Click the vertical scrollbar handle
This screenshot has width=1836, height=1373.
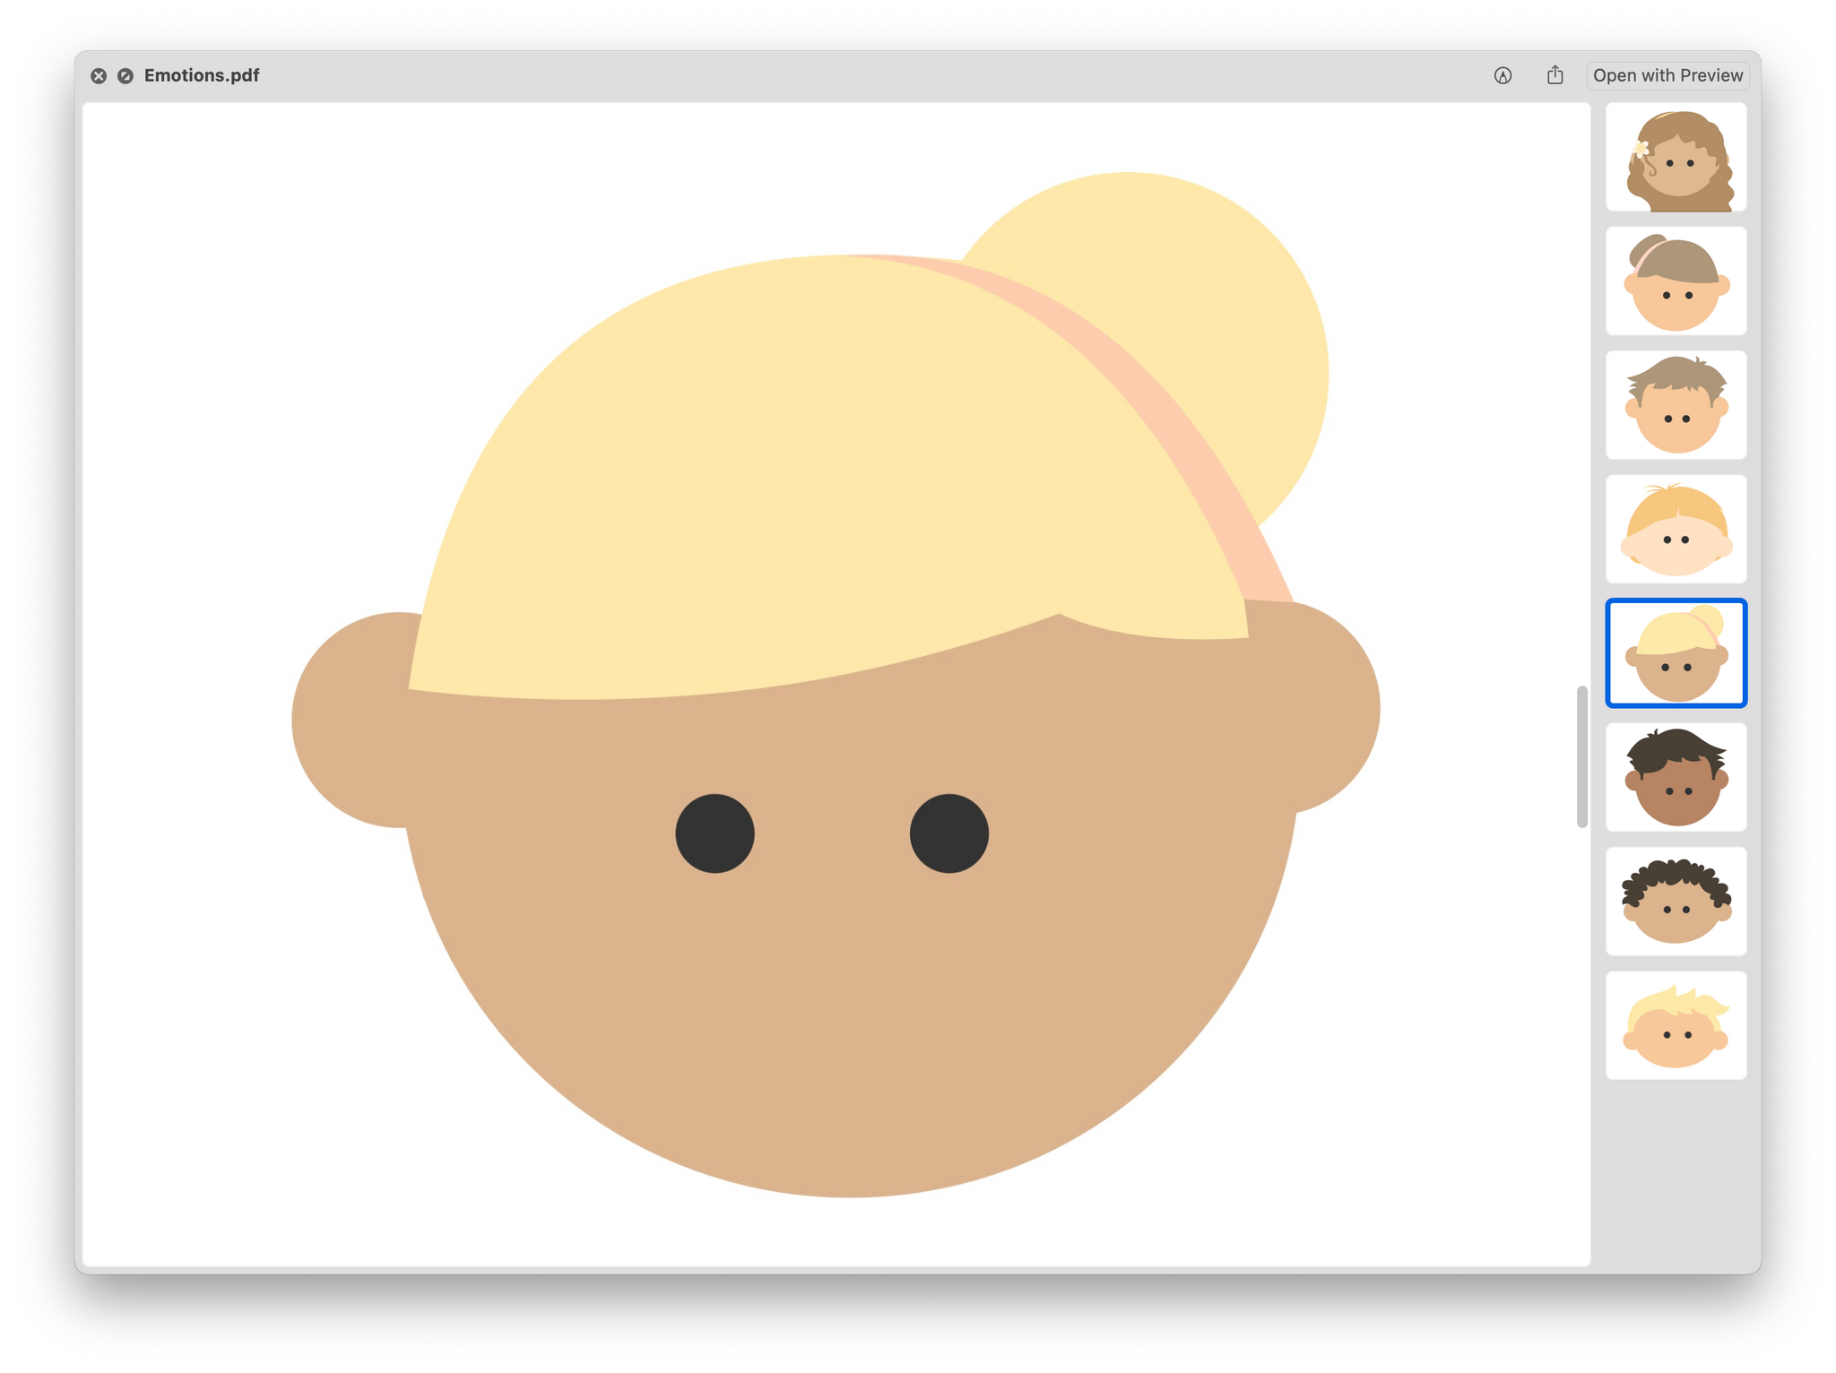click(1581, 757)
